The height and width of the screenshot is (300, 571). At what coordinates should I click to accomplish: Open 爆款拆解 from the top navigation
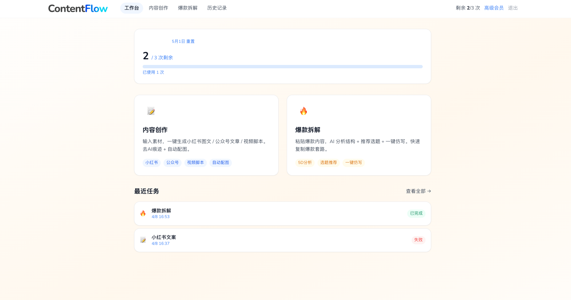pos(188,8)
